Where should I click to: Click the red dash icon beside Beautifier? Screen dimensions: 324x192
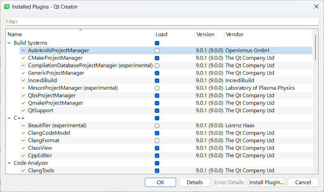[x=23, y=125]
